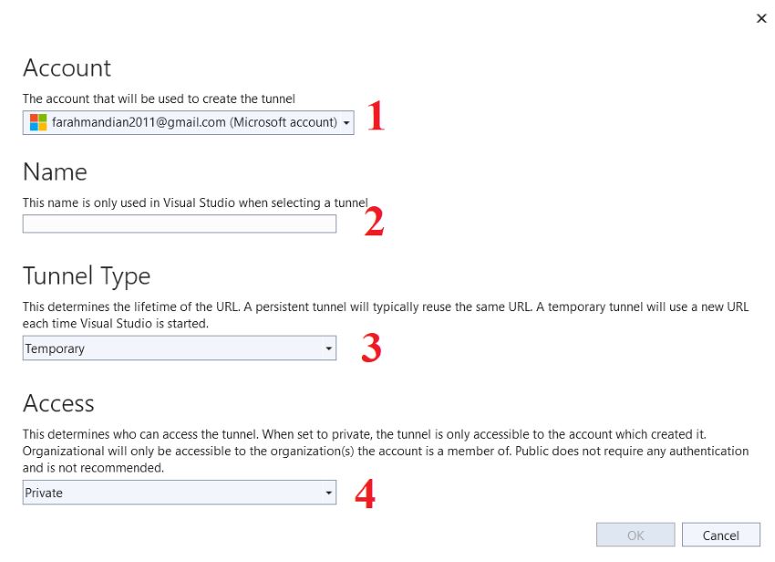
Task: Click the Cancel button
Action: (x=721, y=535)
